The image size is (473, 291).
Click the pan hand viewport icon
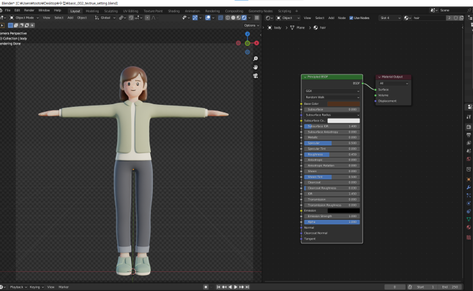click(x=255, y=67)
